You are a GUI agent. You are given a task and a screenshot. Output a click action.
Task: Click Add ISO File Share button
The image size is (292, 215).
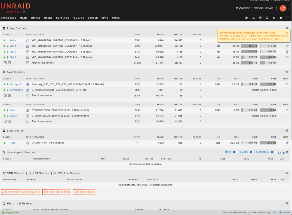tap(56, 192)
